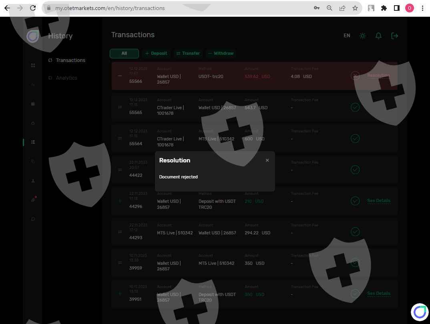
Task: Click the history list icon in sidebar
Action: [33, 142]
